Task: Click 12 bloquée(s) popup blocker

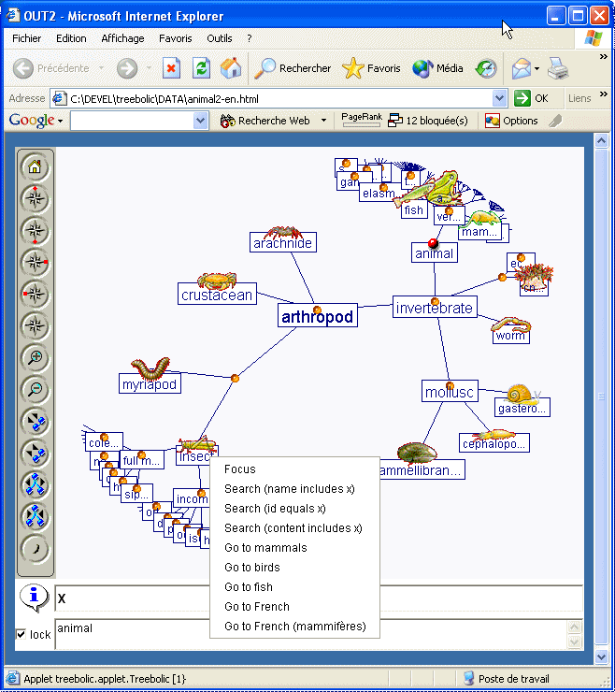Action: [427, 121]
